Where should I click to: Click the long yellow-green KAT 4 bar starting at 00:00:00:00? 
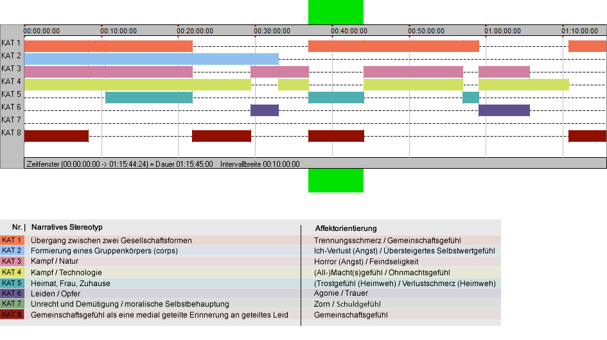[x=137, y=85]
